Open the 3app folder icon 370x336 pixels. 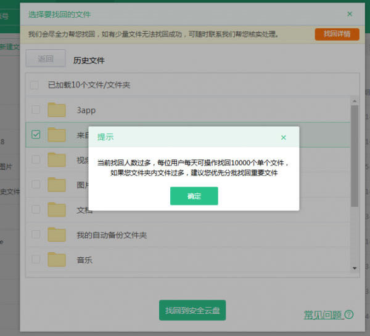[57, 110]
